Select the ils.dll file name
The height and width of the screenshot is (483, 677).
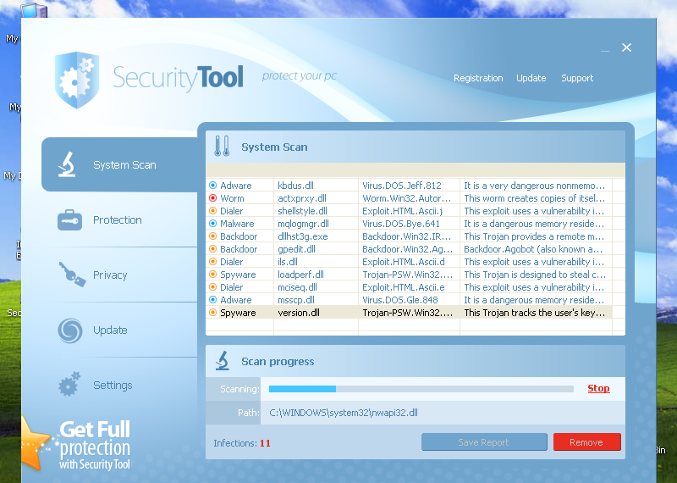288,262
